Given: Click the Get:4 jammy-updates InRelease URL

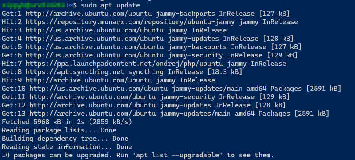Looking at the screenshot, I should click(94, 39).
